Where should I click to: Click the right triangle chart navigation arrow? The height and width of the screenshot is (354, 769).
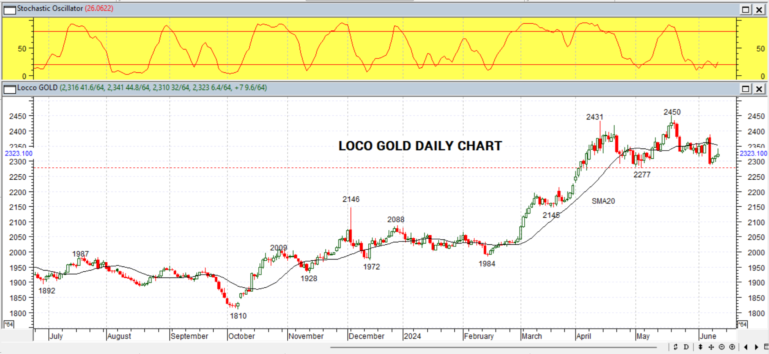click(757, 347)
